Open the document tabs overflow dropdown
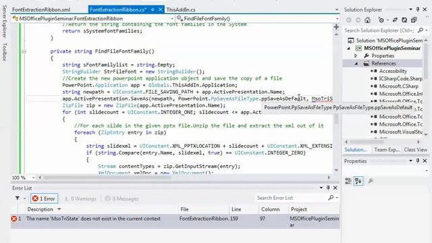The width and height of the screenshot is (432, 243). point(336,9)
